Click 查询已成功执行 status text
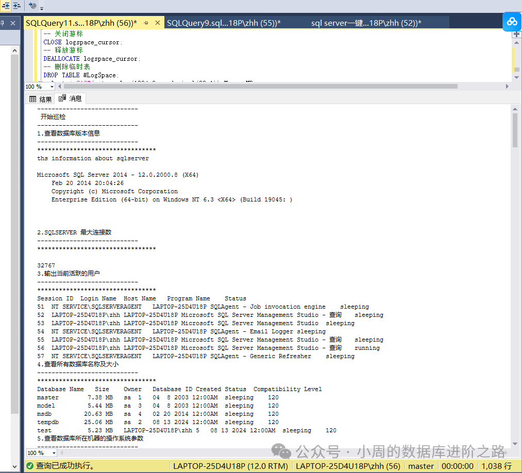The image size is (522, 473). click(x=65, y=466)
